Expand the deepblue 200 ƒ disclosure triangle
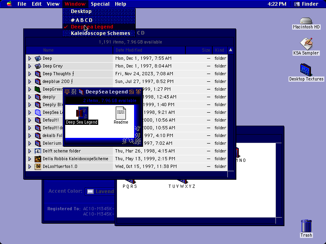 click(x=30, y=82)
